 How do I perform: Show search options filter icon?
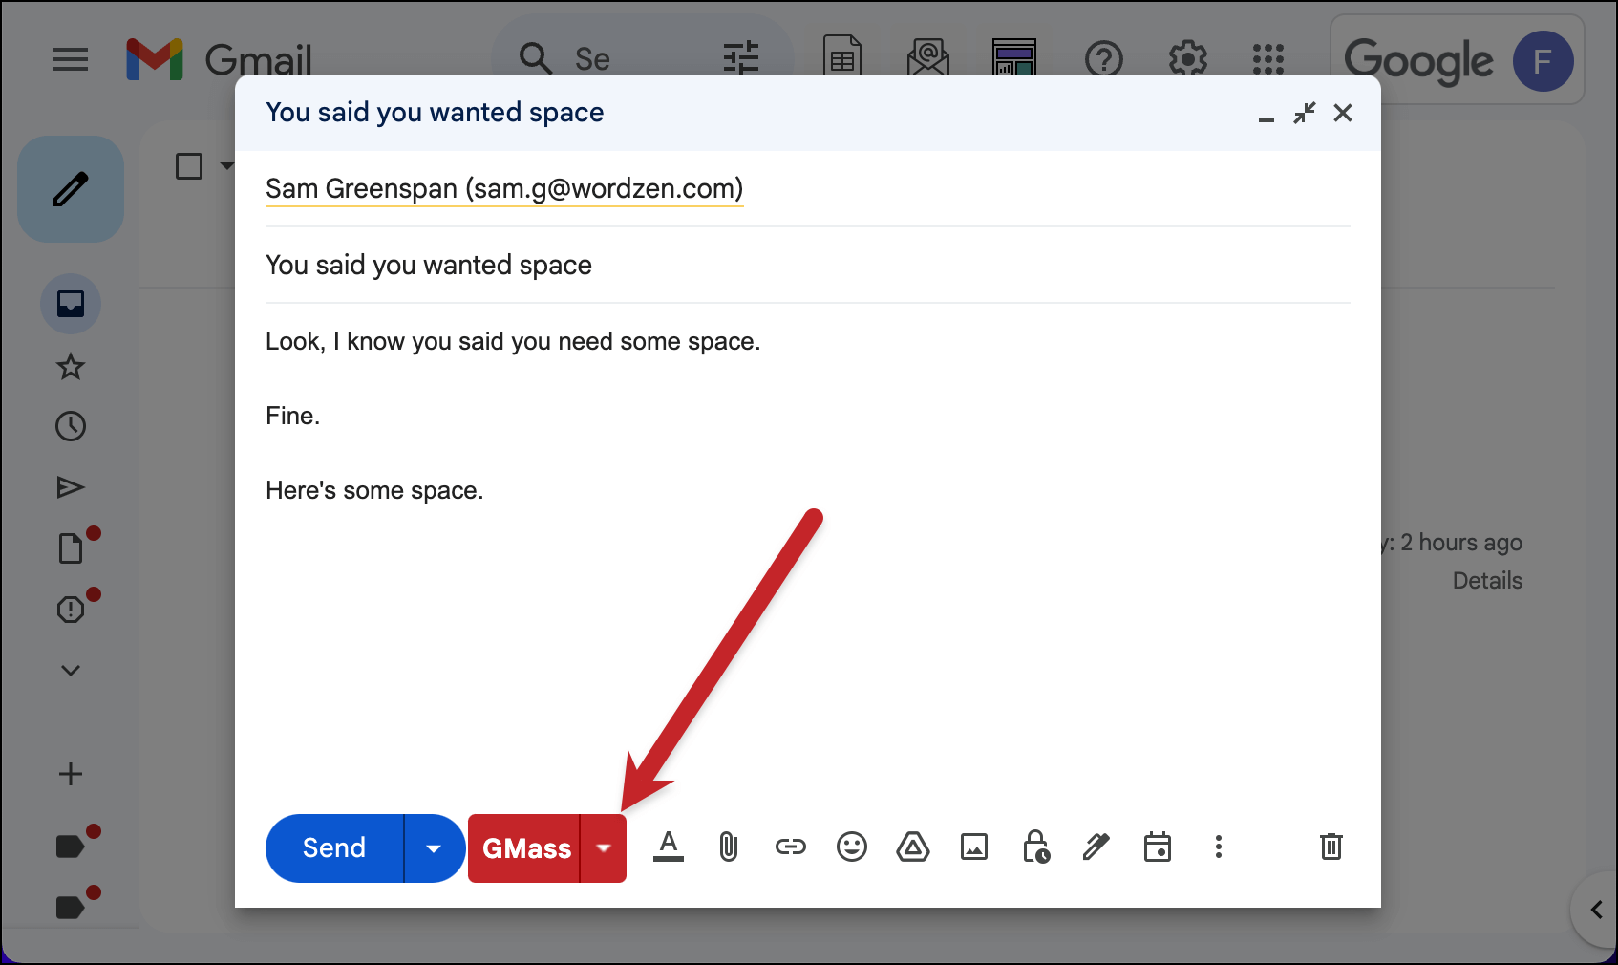741,58
